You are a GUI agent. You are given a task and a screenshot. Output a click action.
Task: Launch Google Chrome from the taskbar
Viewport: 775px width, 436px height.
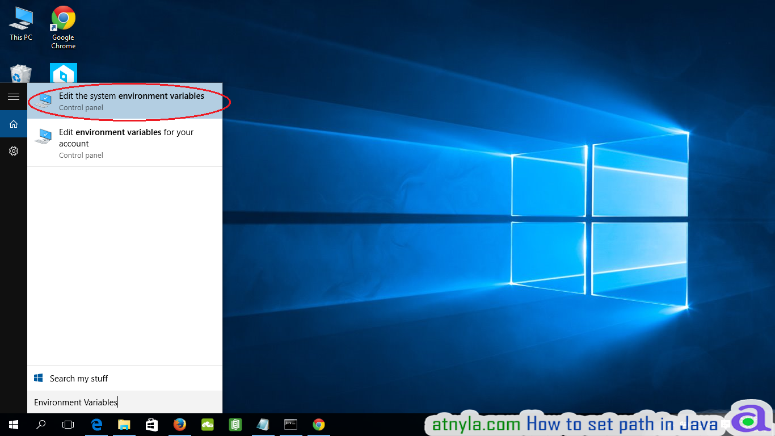tap(318, 424)
